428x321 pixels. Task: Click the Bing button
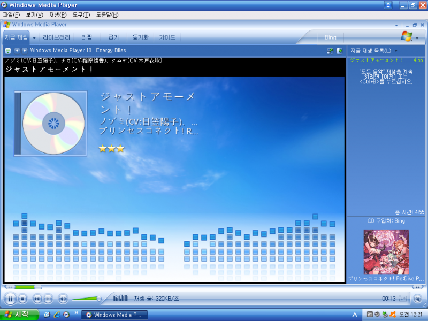(x=330, y=37)
